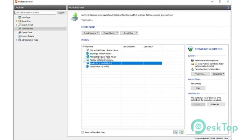
Task: Open the E-mail Servers dropdown
Action: click(x=90, y=33)
